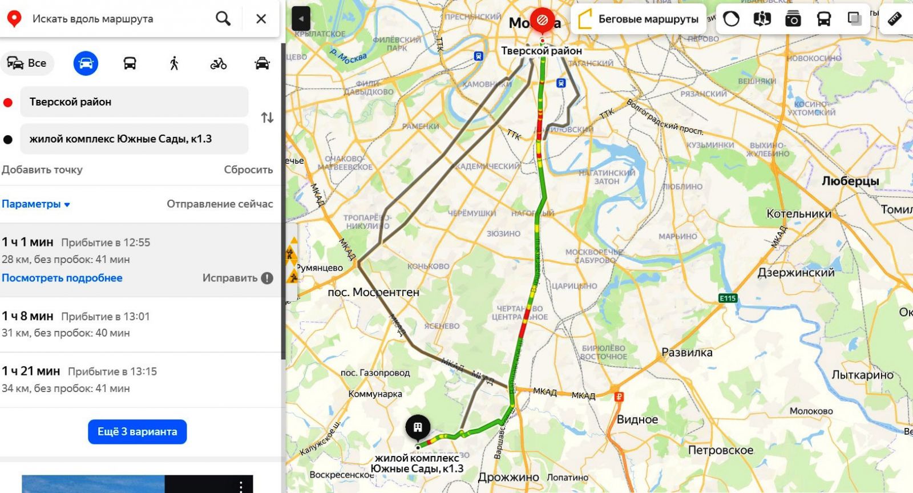Screen dimensions: 913x493
Task: Click the Лыткарино label on map
Action: 862,375
